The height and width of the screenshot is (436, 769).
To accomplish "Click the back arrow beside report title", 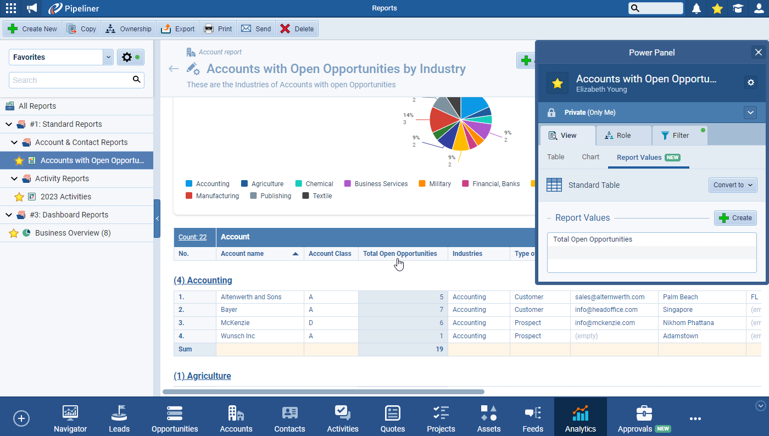I will pyautogui.click(x=174, y=69).
